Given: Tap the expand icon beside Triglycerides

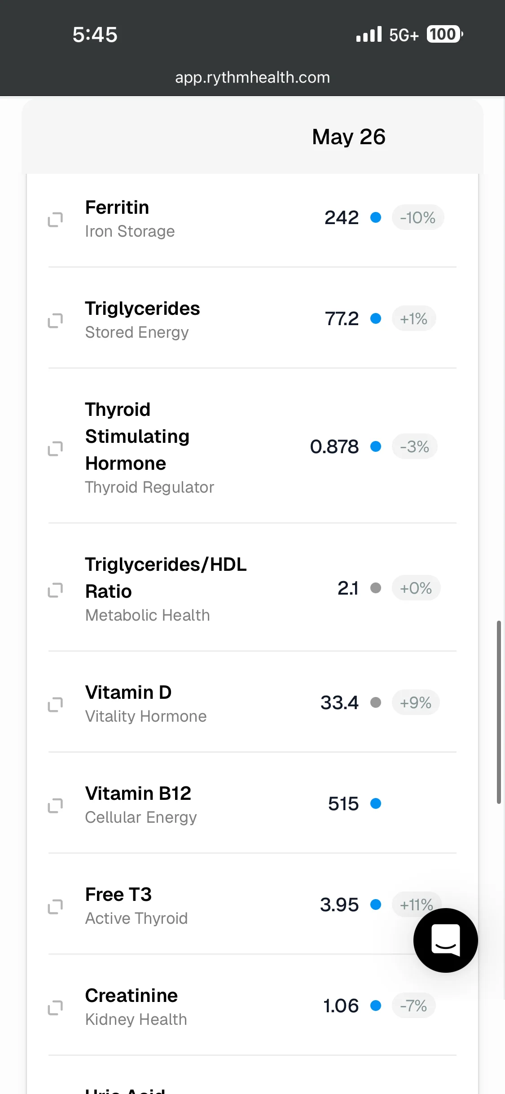Looking at the screenshot, I should pyautogui.click(x=55, y=320).
